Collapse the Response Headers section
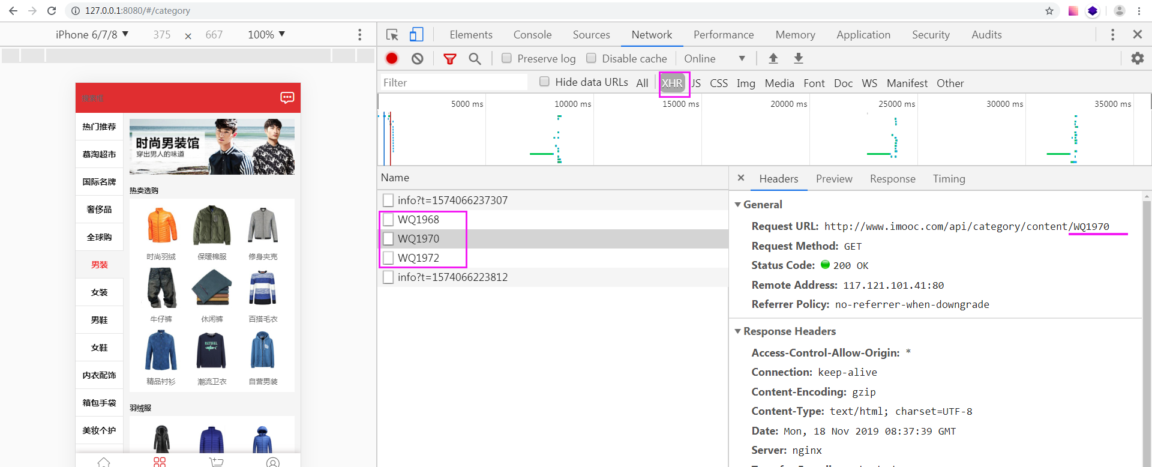Image resolution: width=1152 pixels, height=467 pixels. [738, 331]
